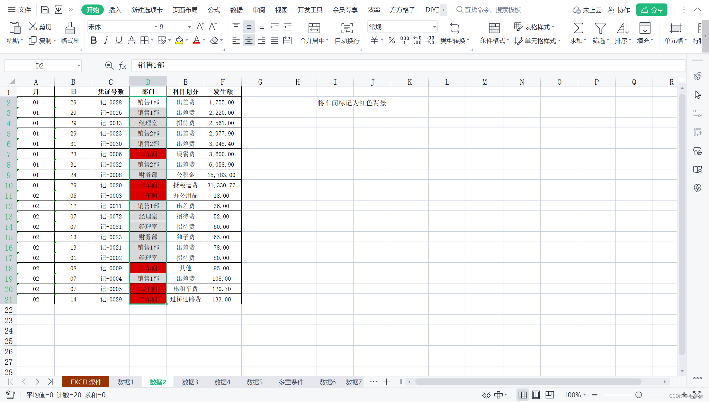Click the Format Painter (格式刷) icon
This screenshot has width=709, height=402.
[70, 28]
